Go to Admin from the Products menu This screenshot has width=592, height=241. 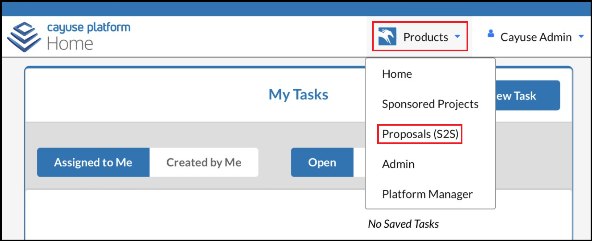coord(398,164)
